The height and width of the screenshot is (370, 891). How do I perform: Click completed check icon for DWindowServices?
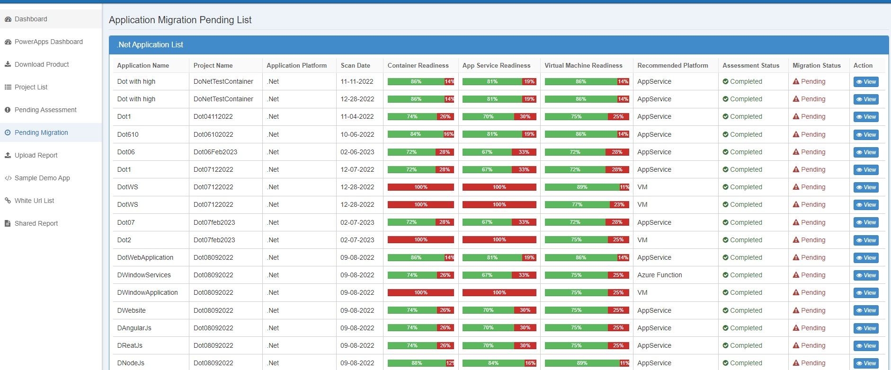[x=725, y=275]
